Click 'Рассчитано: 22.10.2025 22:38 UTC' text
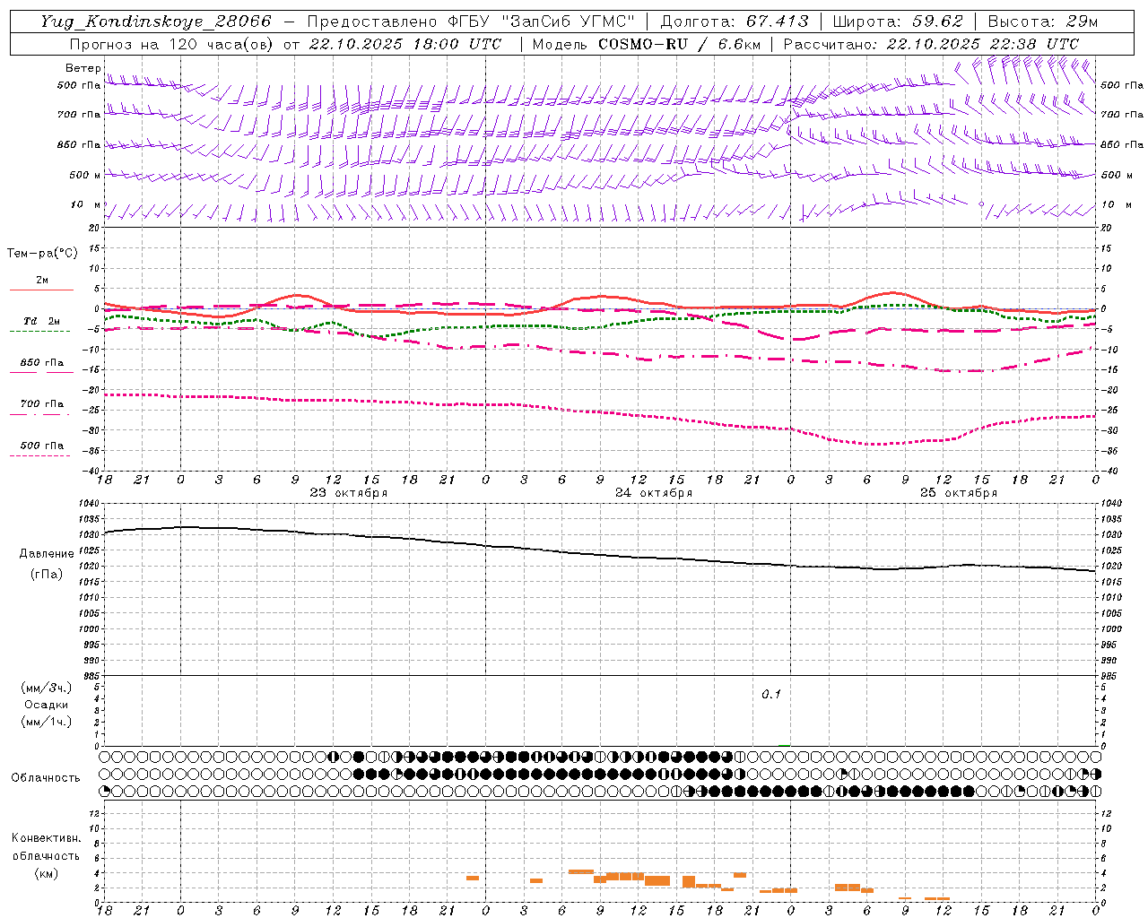 [931, 44]
